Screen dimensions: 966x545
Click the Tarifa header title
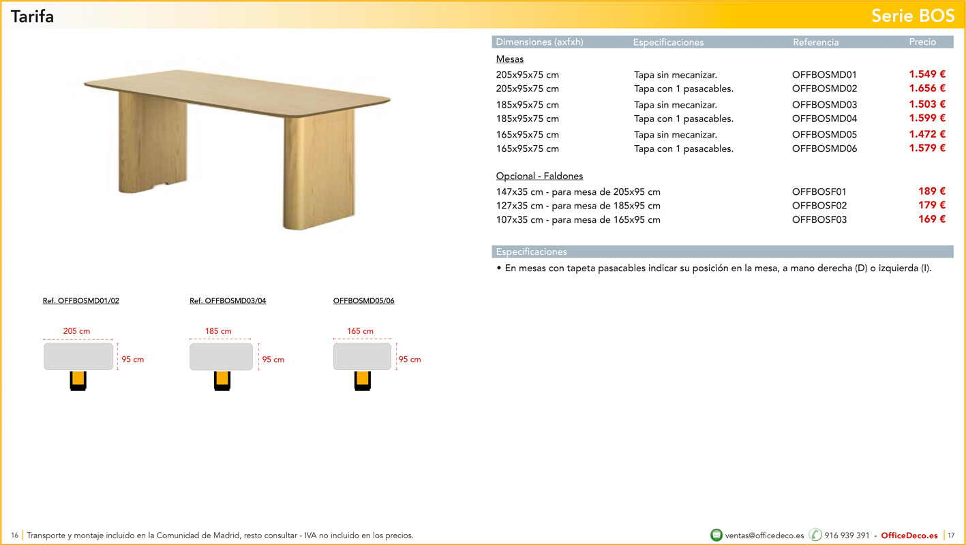(x=32, y=16)
